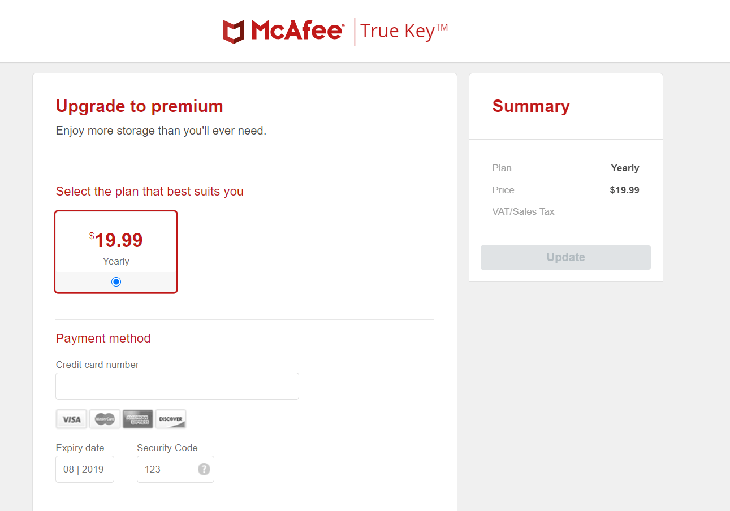The width and height of the screenshot is (730, 511).
Task: Click the Security Code help question mark
Action: [x=204, y=469]
